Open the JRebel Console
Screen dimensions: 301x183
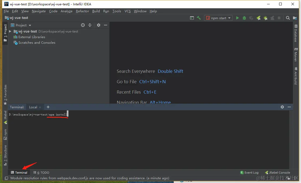point(277,172)
